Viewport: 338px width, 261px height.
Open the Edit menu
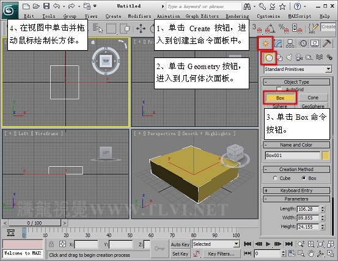(x=29, y=16)
